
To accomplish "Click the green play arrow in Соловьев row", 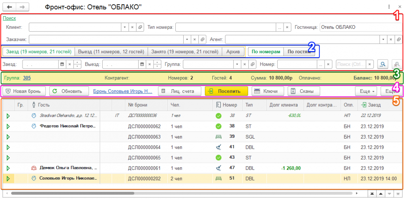I will tap(8, 178).
